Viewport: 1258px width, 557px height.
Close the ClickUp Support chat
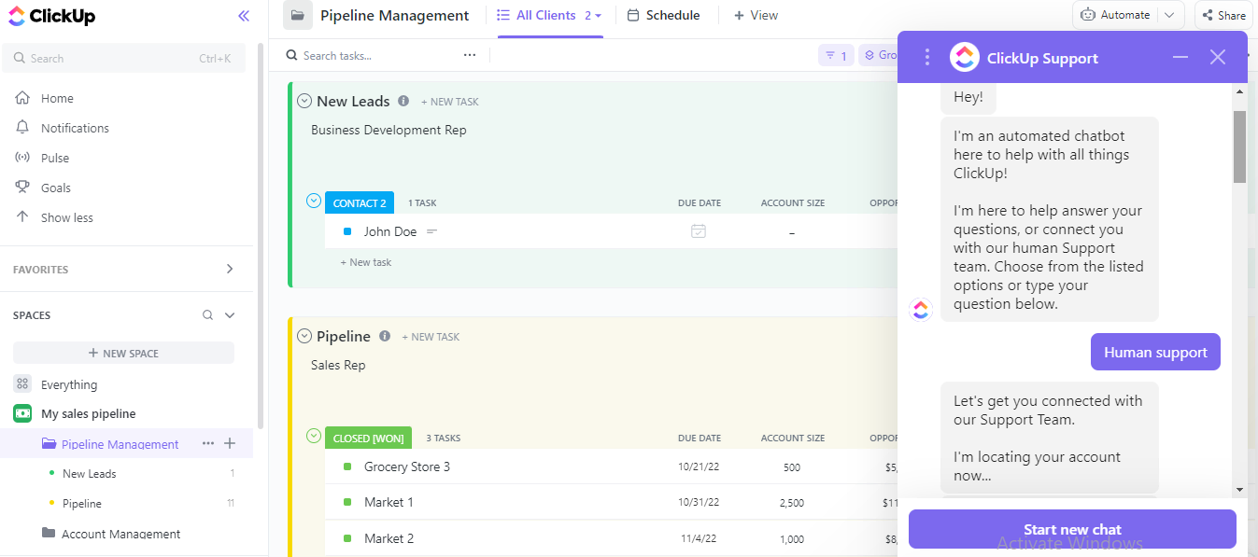(1217, 57)
